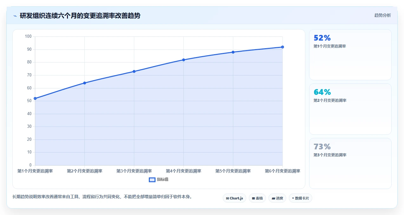
Task: Toggle the 指标值 legend swatch
Action: (x=152, y=180)
